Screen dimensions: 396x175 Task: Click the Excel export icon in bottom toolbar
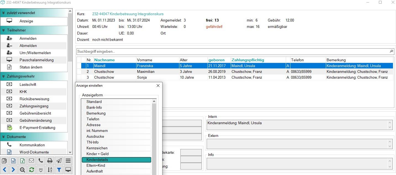click(x=22, y=161)
